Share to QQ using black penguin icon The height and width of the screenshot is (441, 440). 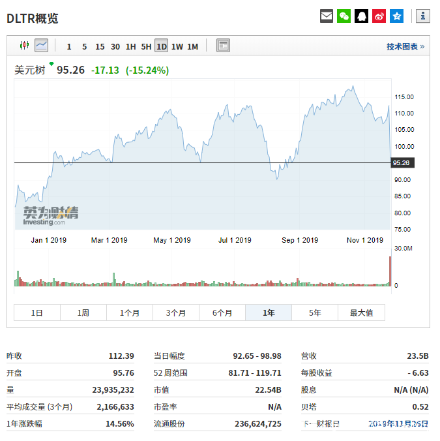click(x=361, y=16)
